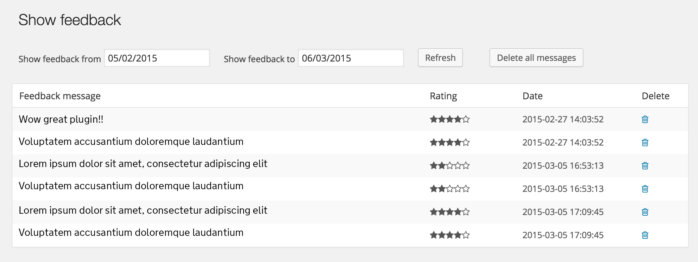The image size is (698, 262).
Task: Click star rating of 'Wow great plugin!!' row
Action: (x=450, y=119)
